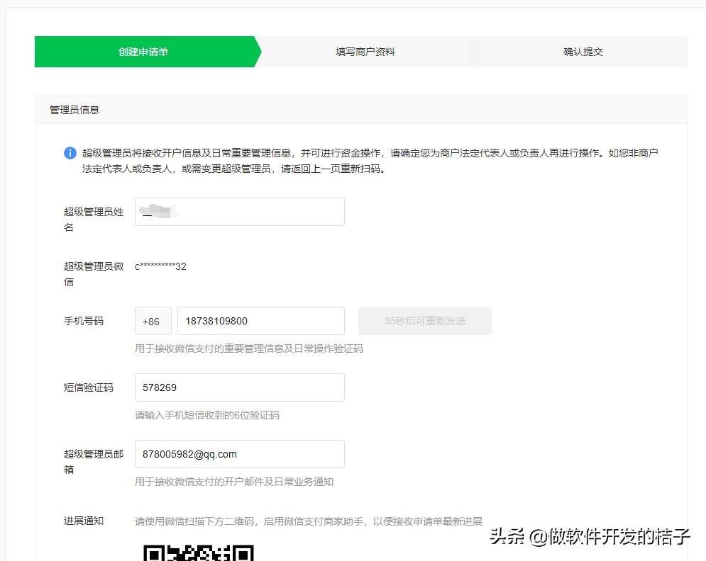The width and height of the screenshot is (706, 561).
Task: Select the 创建申请单 step tab
Action: (143, 52)
